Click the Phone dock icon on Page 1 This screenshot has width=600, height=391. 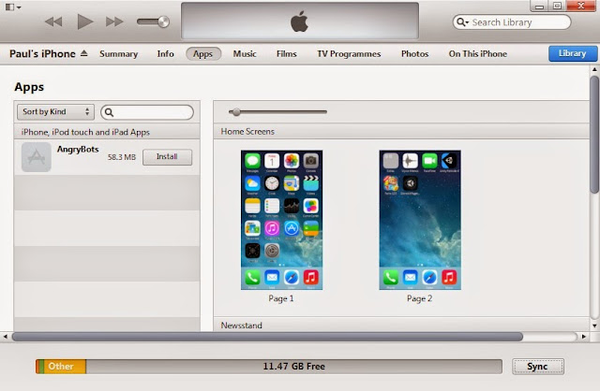pyautogui.click(x=252, y=277)
